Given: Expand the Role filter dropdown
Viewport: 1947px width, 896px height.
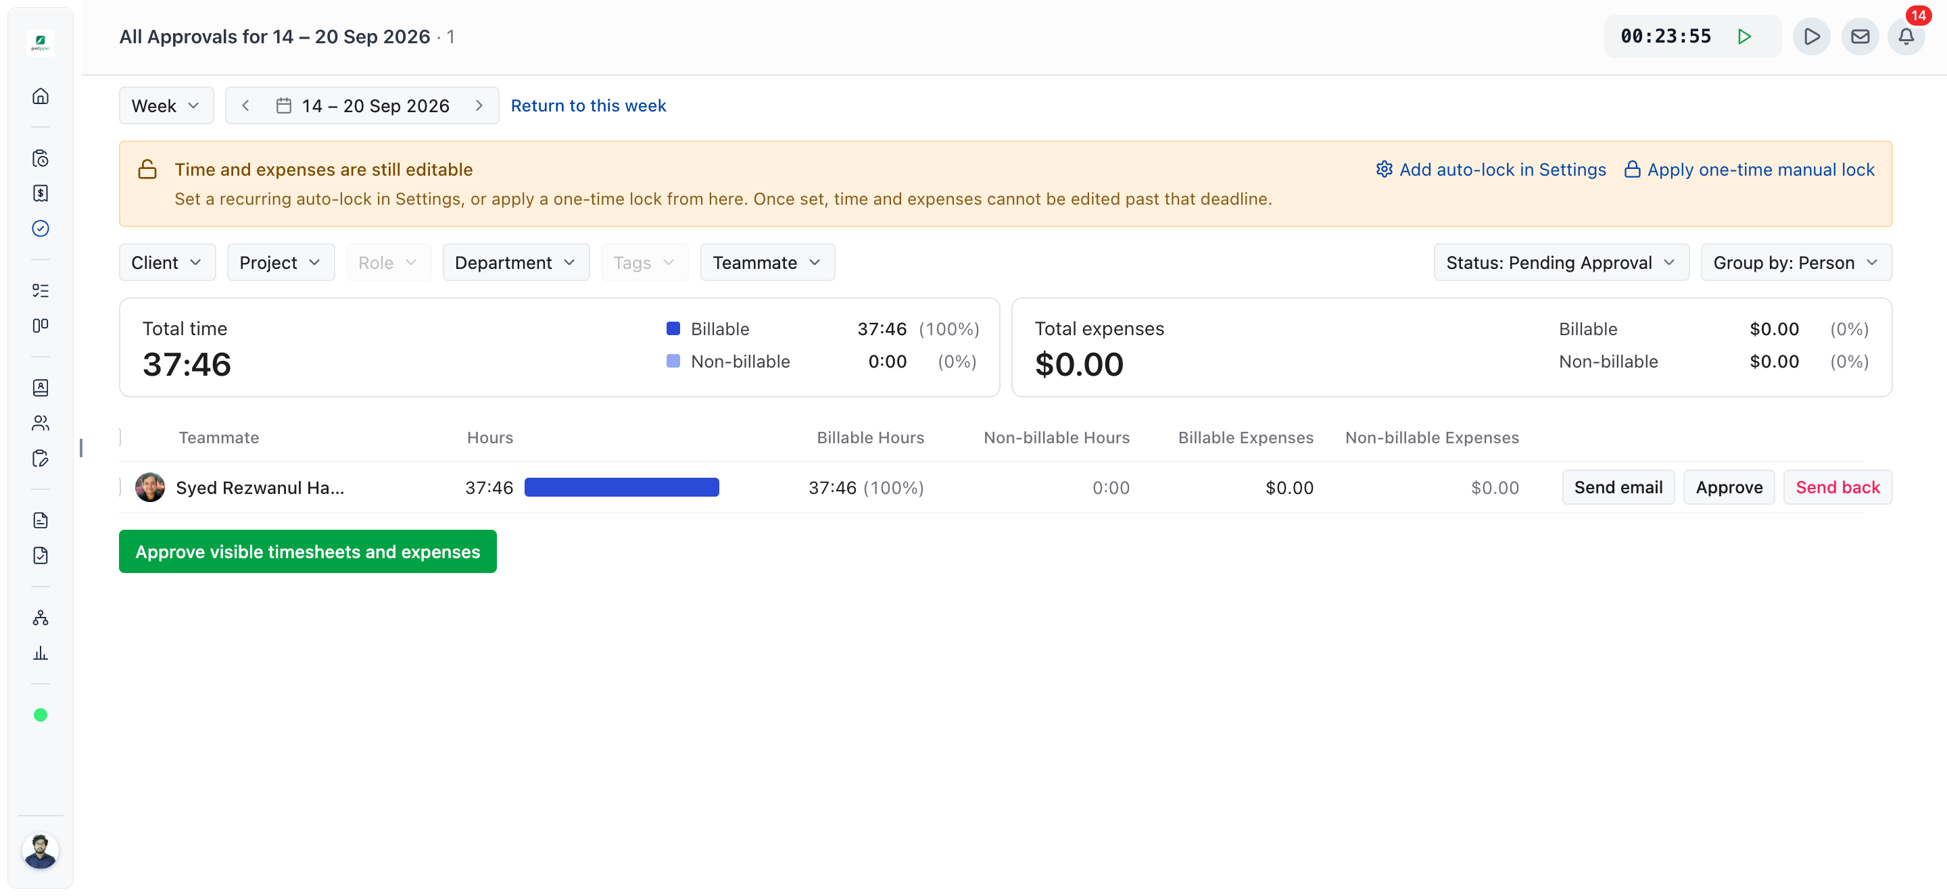Looking at the screenshot, I should click(389, 262).
